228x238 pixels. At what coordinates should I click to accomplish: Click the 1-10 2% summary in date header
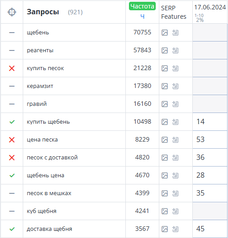199,18
